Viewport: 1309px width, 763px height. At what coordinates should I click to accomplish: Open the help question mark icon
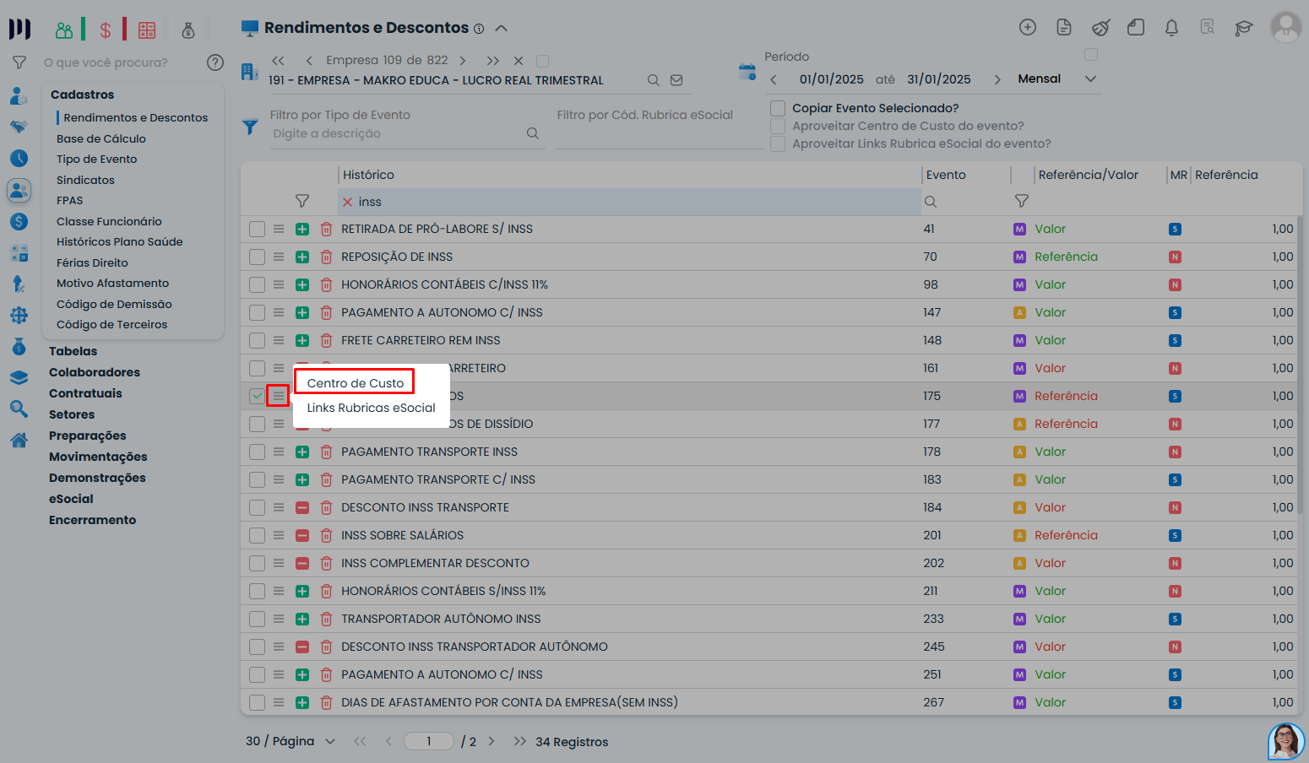coord(215,62)
